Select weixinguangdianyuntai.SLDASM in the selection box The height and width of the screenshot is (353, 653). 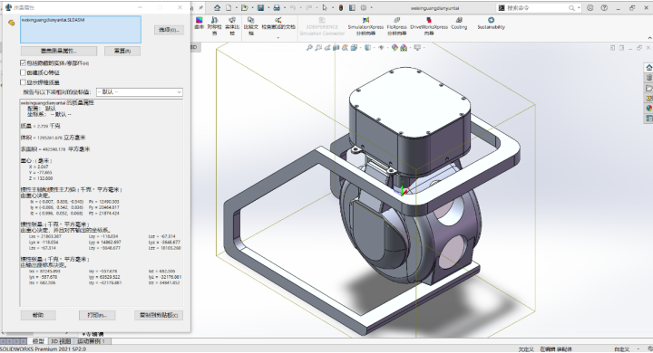pyautogui.click(x=53, y=20)
